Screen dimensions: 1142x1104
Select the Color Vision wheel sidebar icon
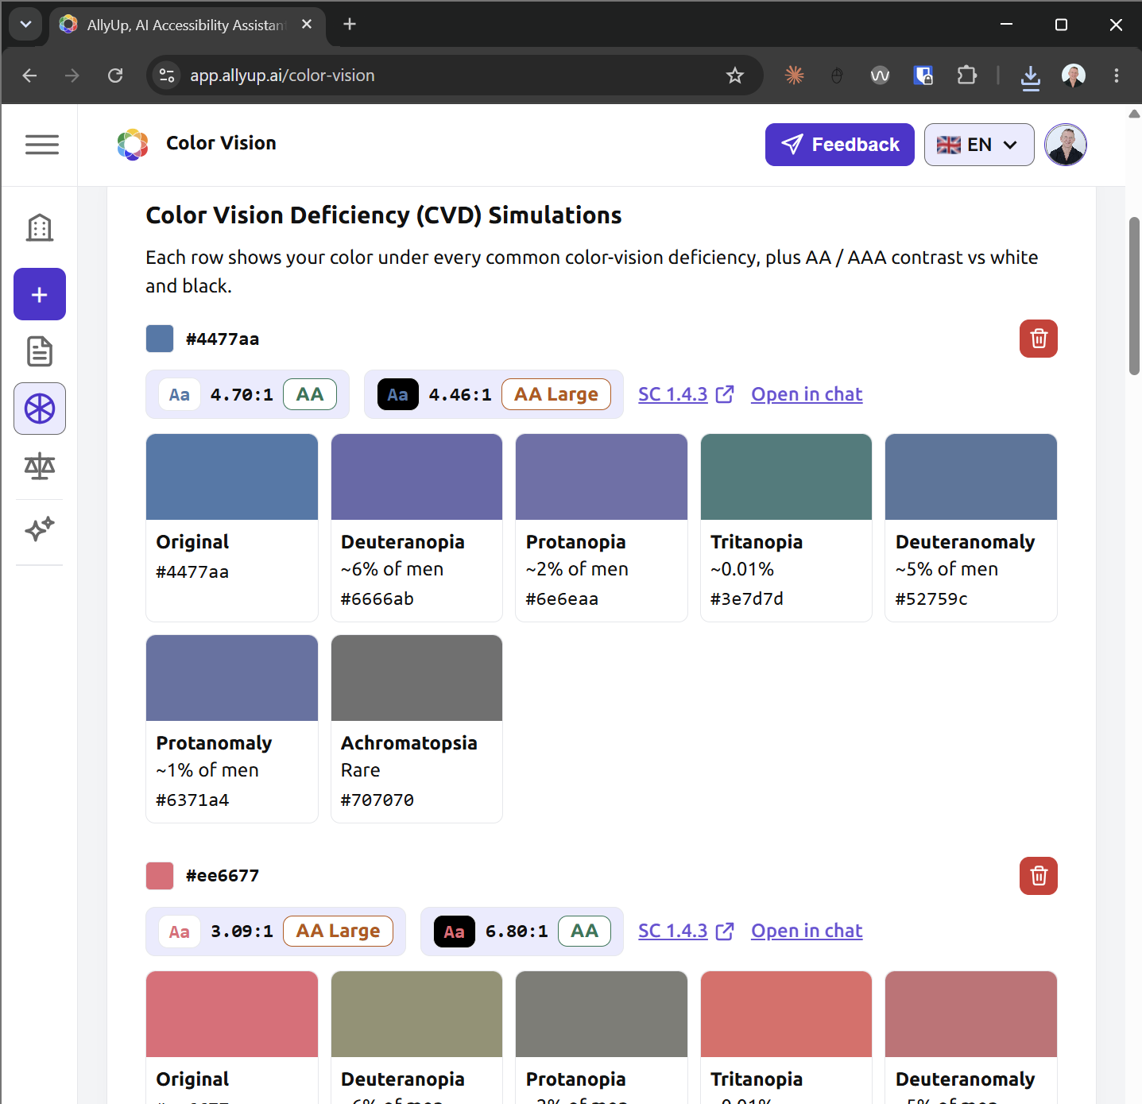[40, 409]
